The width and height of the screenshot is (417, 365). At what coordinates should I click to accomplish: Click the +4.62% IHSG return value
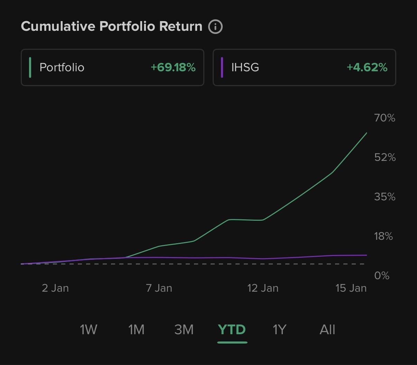coord(367,67)
